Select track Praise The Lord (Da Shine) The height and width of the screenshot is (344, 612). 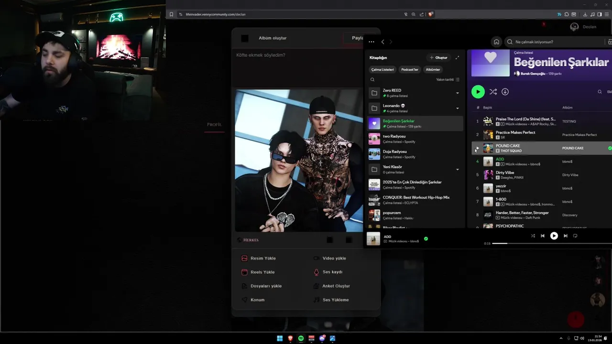(541, 121)
